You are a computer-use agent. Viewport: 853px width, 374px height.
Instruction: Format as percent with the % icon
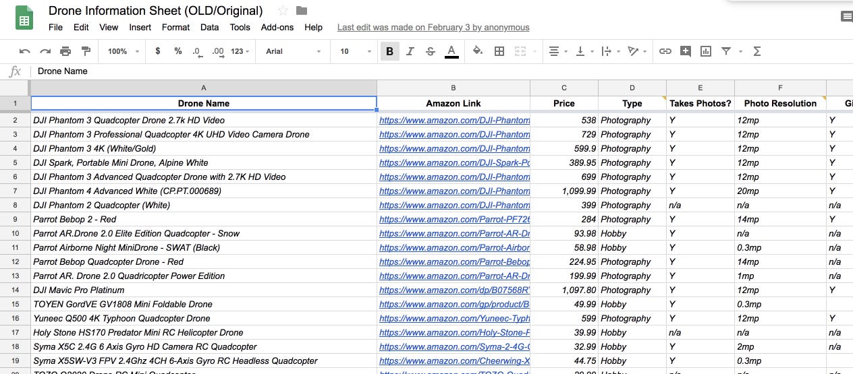(178, 51)
